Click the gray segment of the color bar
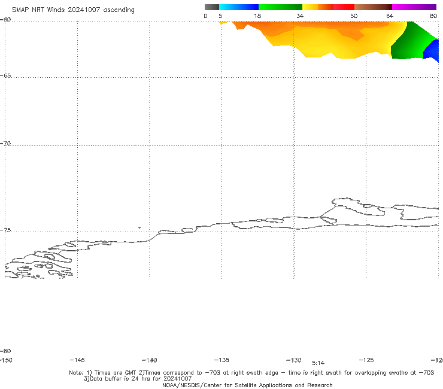Image resolution: width=443 pixels, height=389 pixels. [x=212, y=7]
